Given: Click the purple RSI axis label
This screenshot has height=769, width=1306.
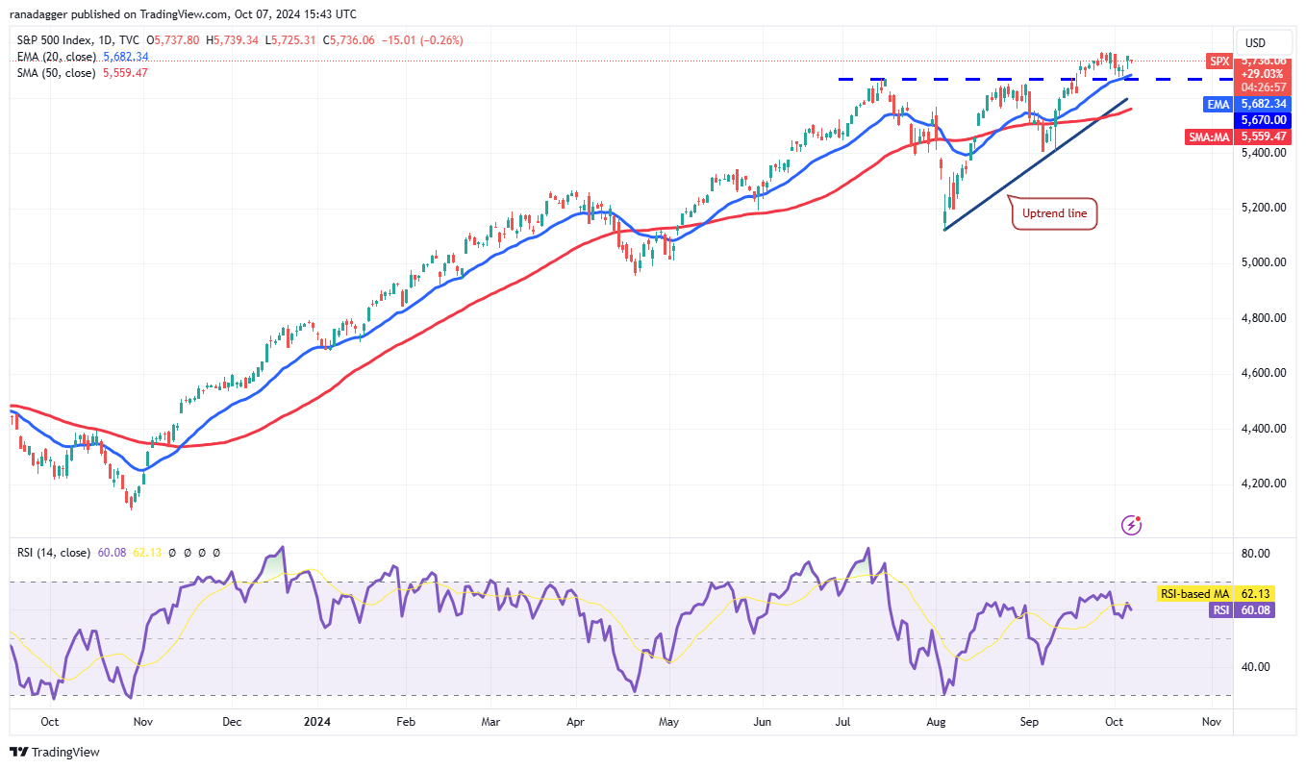Looking at the screenshot, I should (1221, 609).
